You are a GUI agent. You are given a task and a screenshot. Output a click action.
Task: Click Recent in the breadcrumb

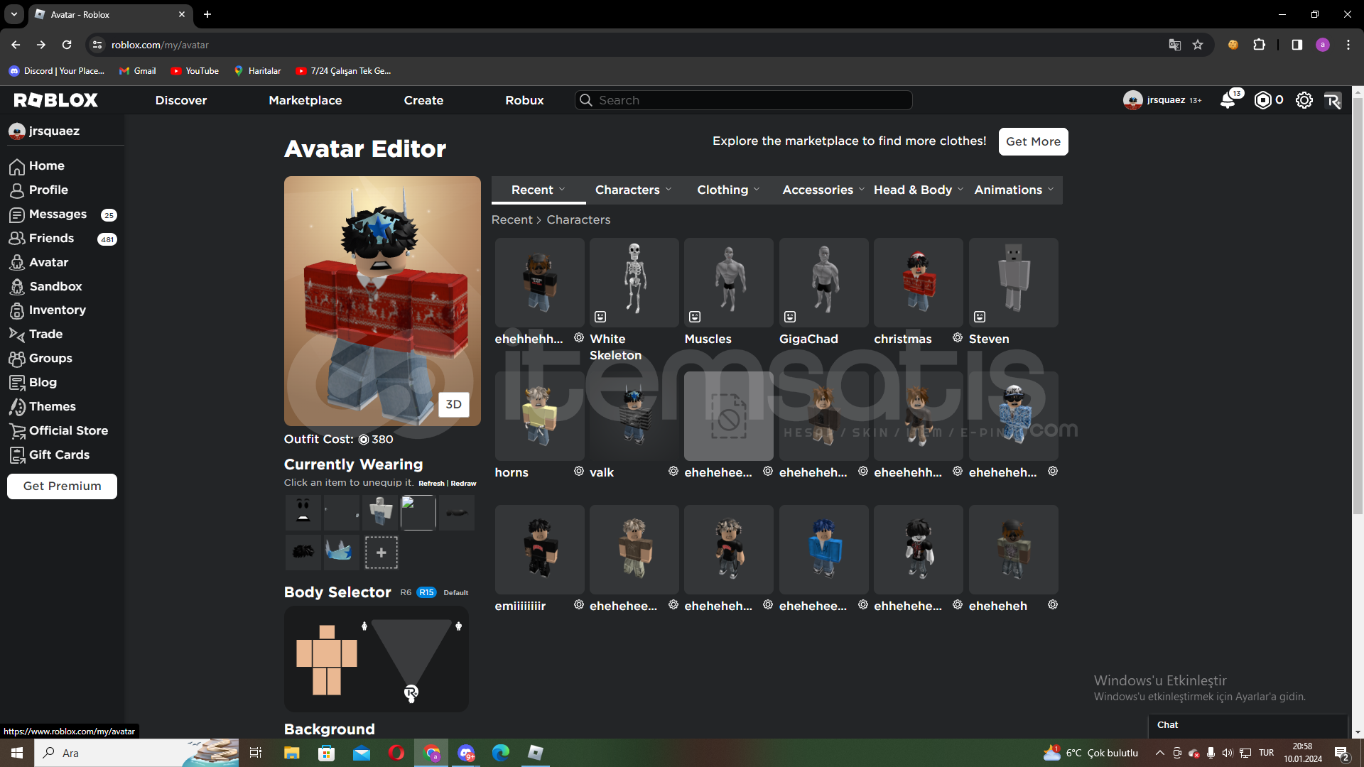click(x=511, y=219)
